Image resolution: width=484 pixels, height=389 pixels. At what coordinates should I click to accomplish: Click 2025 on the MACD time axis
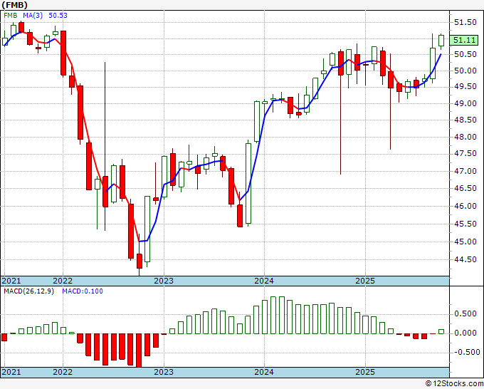click(365, 372)
